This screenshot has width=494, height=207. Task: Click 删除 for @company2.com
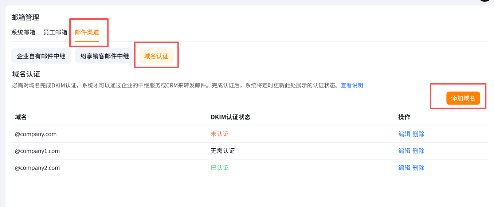419,168
